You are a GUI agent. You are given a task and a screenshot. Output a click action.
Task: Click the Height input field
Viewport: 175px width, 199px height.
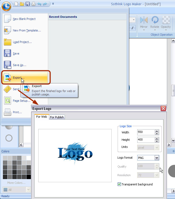[146, 139]
